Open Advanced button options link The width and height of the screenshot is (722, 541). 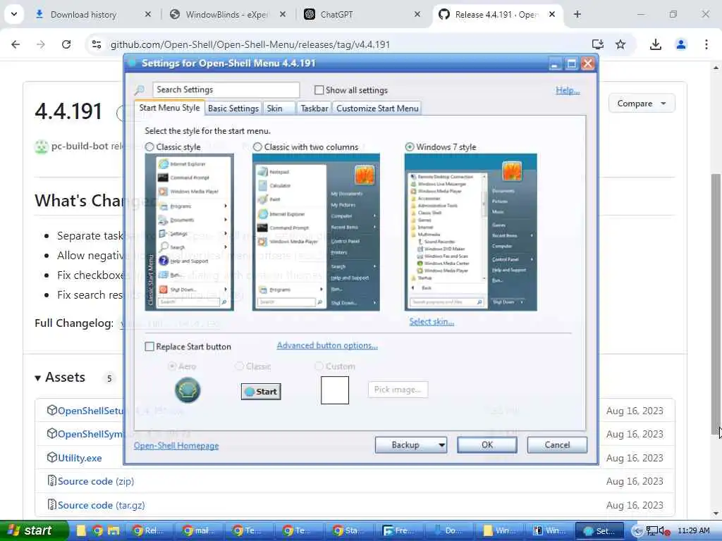327,345
